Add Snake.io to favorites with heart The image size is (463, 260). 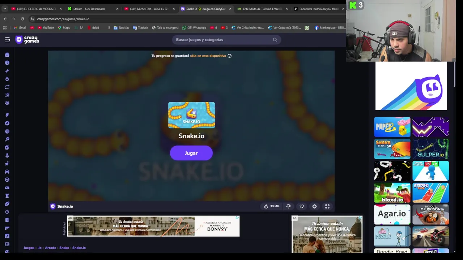(x=302, y=206)
